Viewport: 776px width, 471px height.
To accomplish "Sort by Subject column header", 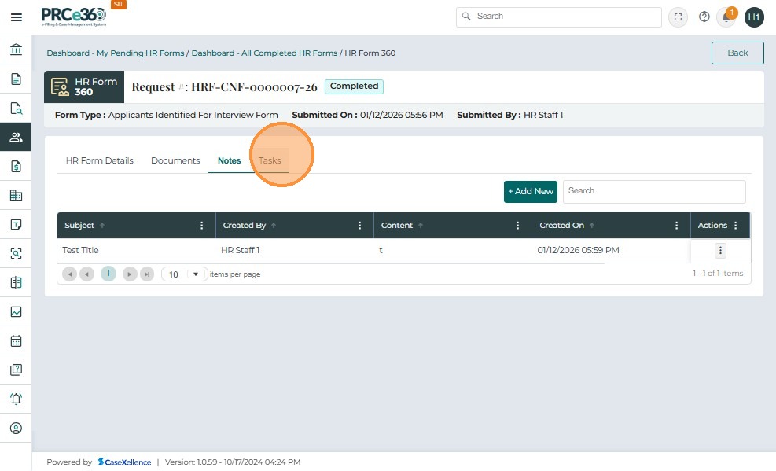I will click(x=79, y=226).
